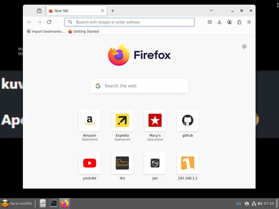Open the Firefox View recent browsing icon
The image size is (279, 209).
click(x=39, y=11)
